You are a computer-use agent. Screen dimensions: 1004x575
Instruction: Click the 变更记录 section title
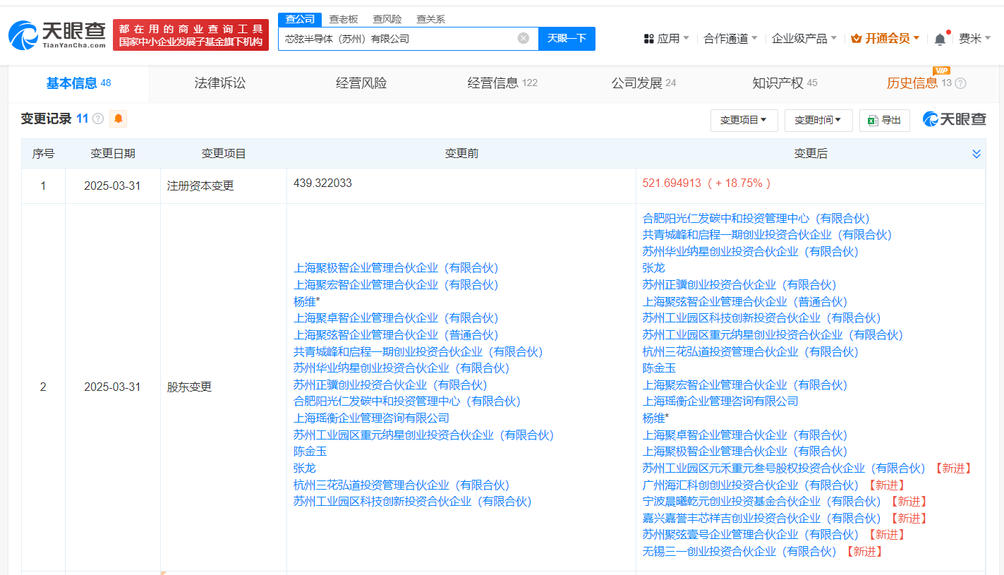47,119
